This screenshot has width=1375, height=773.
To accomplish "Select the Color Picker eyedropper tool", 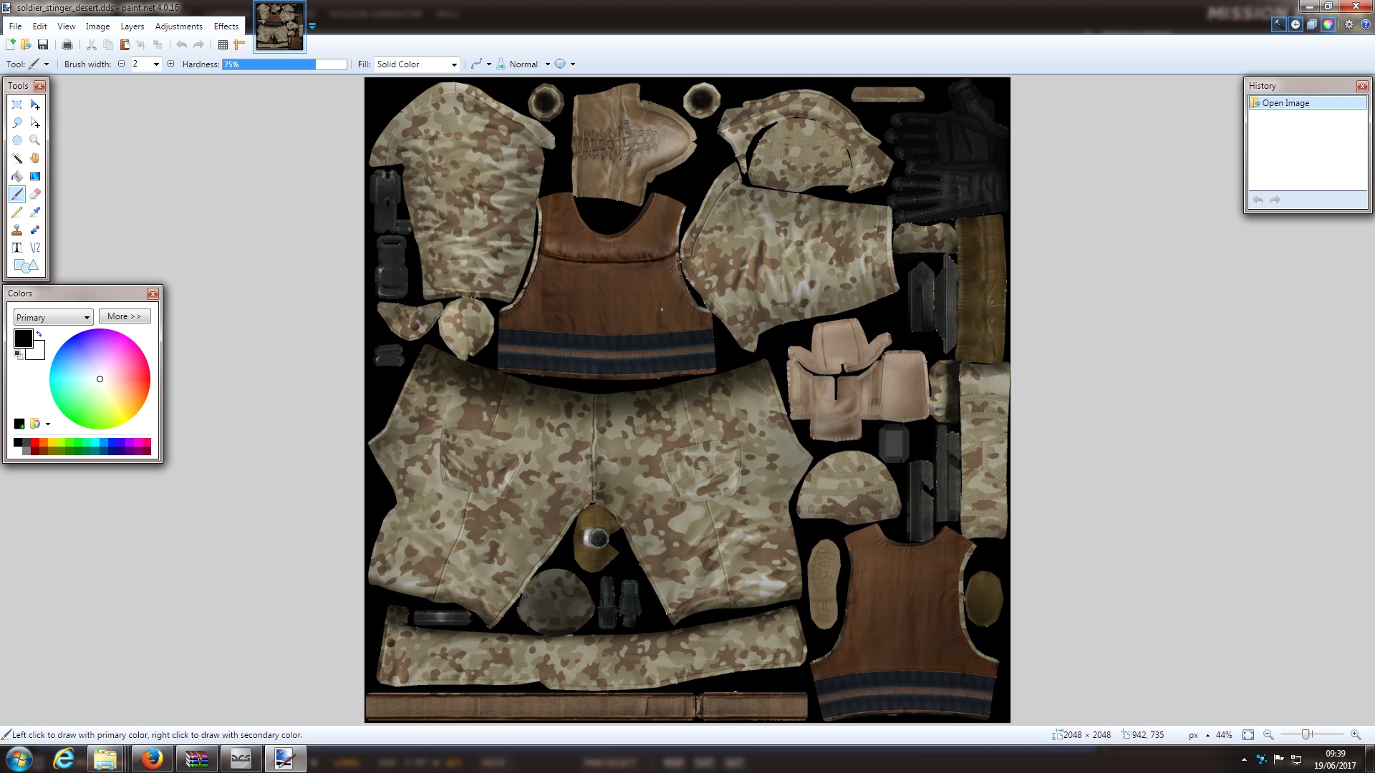I will 35,212.
